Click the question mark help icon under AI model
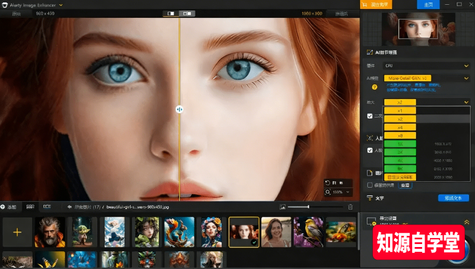475x269 pixels. pyautogui.click(x=374, y=87)
